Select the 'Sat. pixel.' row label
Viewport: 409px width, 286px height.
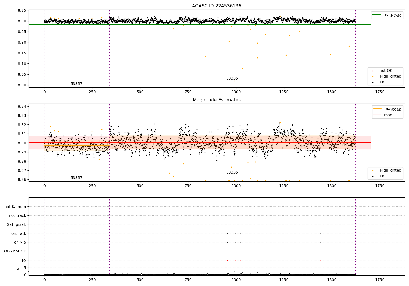pos(17,225)
